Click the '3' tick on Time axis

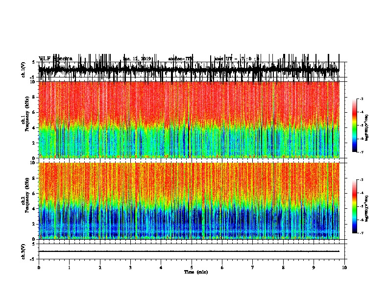click(x=130, y=267)
